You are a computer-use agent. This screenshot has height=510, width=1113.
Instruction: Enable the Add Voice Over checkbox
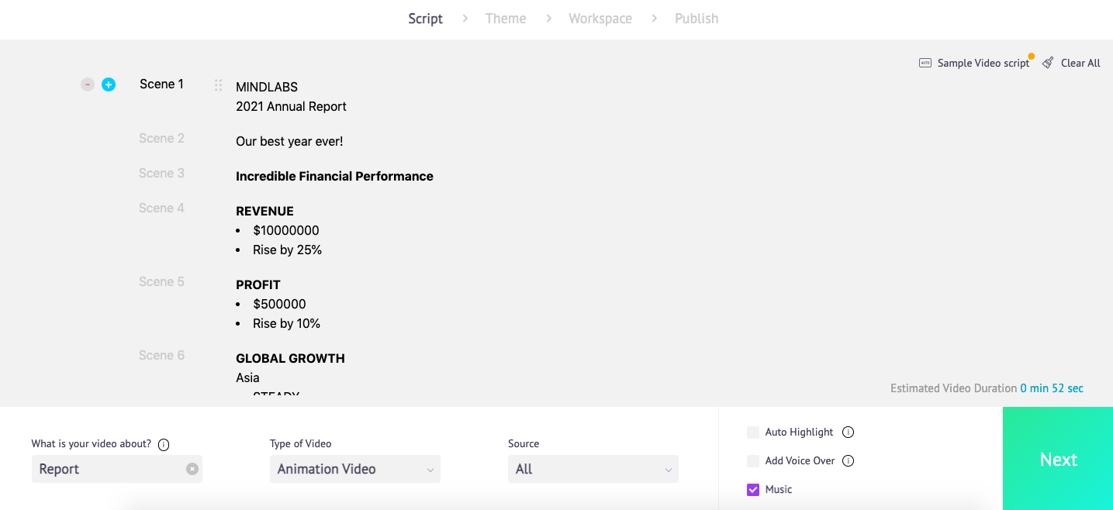tap(753, 461)
